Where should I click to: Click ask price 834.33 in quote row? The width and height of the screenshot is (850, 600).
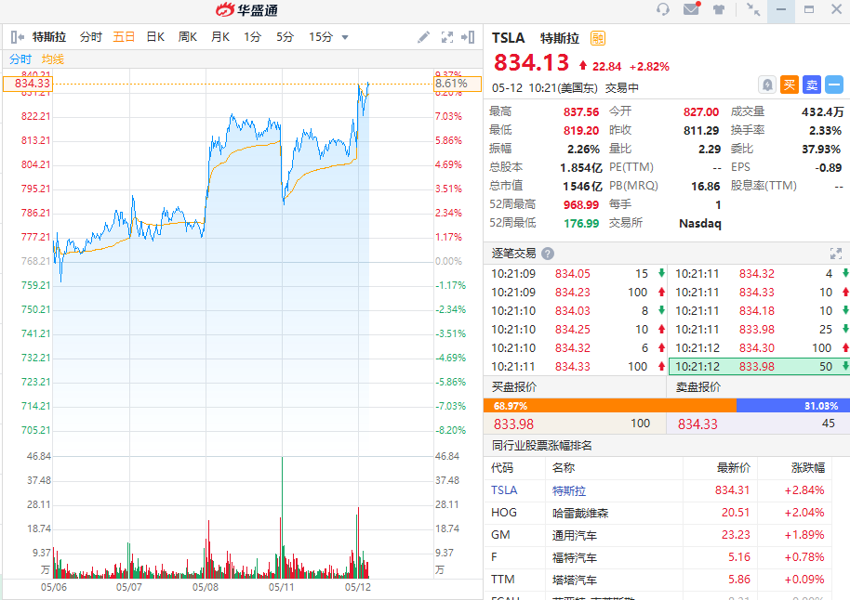coord(697,424)
